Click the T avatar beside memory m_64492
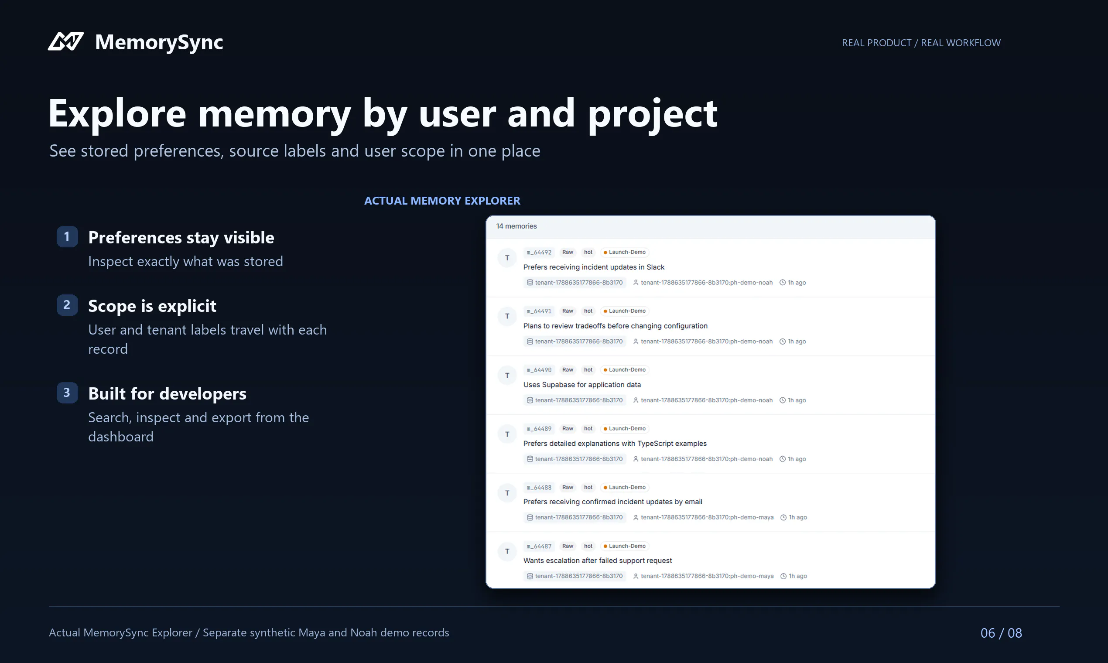1108x663 pixels. (507, 258)
